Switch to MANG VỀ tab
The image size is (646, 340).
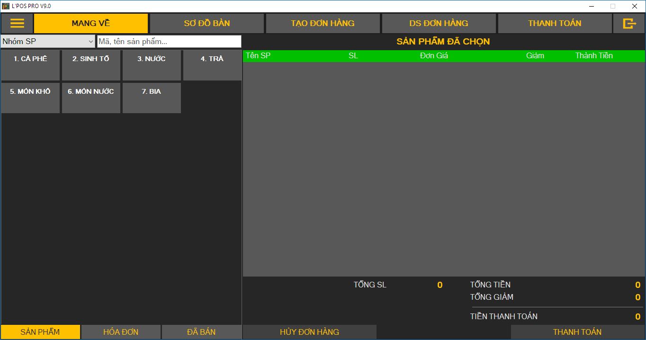point(91,23)
